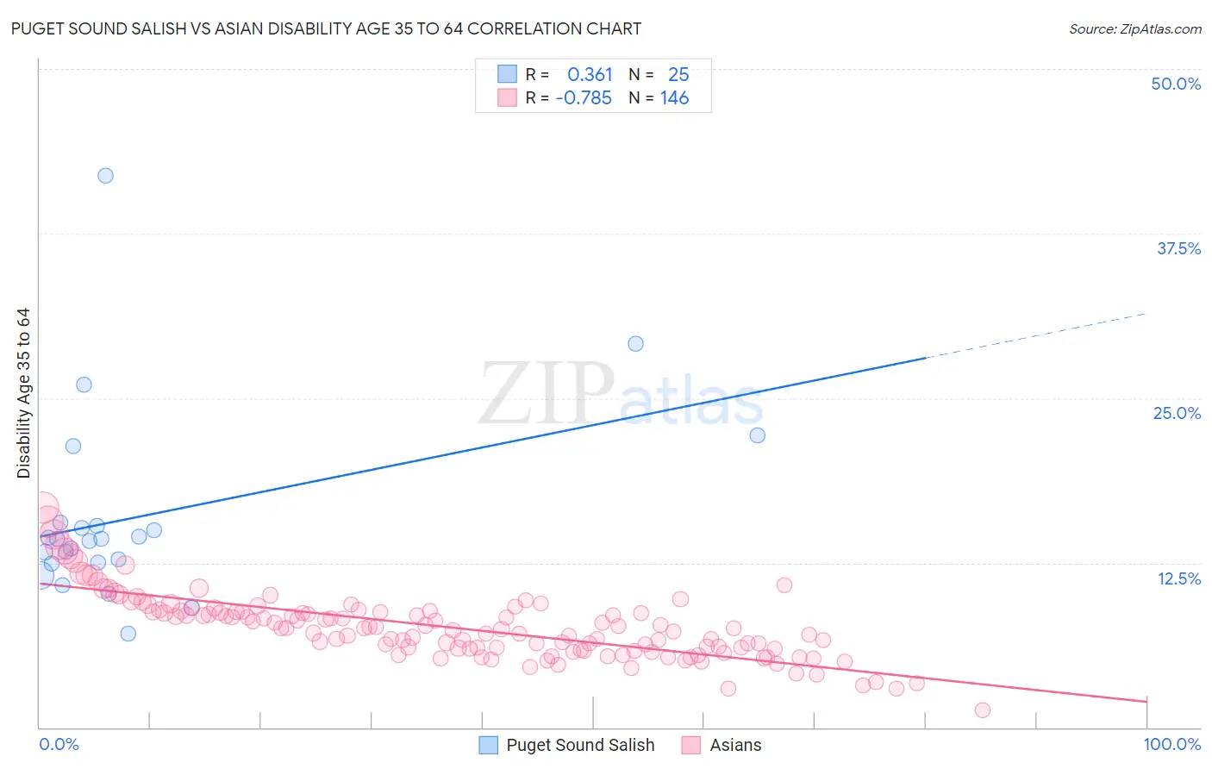Click the 50.0% y-axis label
The image size is (1212, 769).
pyautogui.click(x=1176, y=84)
